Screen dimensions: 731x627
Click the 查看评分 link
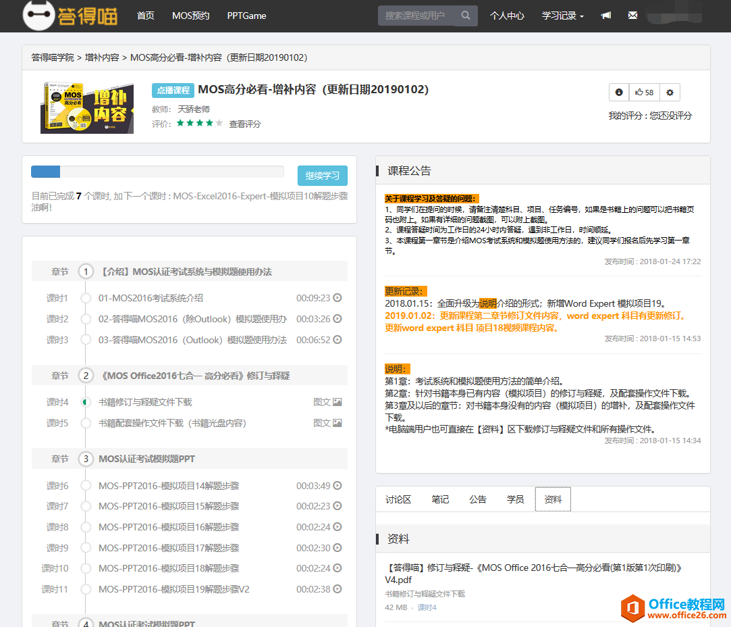244,124
